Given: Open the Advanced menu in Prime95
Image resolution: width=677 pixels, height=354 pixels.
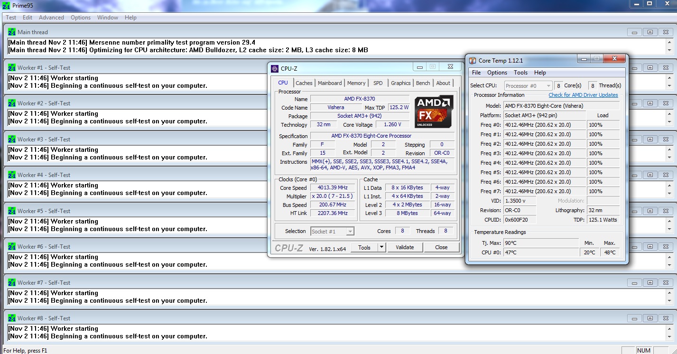Looking at the screenshot, I should point(51,18).
